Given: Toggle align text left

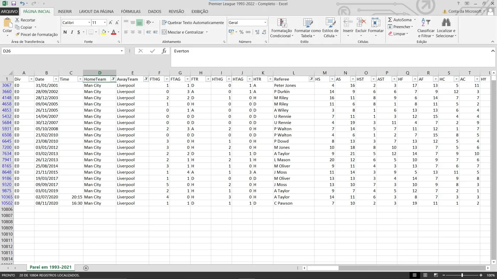Looking at the screenshot, I should pos(126,32).
